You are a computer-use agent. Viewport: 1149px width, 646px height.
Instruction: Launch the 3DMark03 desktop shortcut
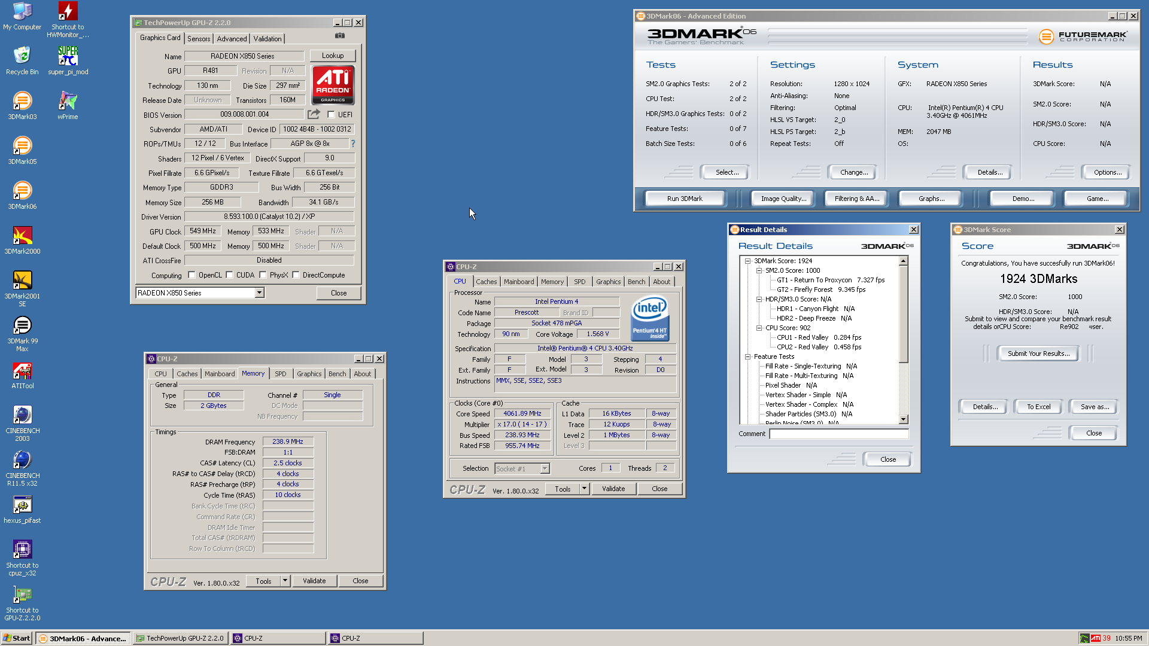pos(22,105)
